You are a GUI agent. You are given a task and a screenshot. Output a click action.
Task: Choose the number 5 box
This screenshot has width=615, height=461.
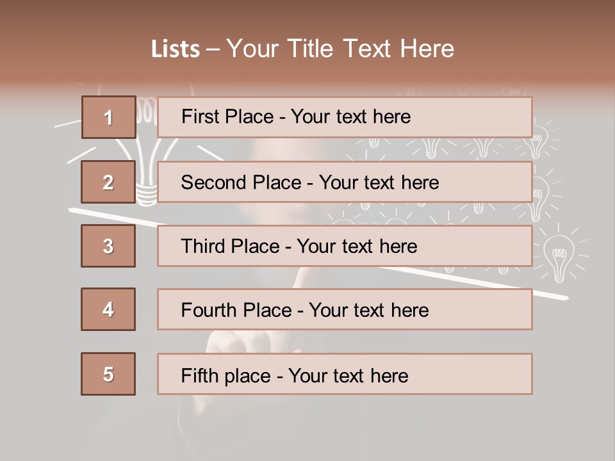[x=109, y=374]
